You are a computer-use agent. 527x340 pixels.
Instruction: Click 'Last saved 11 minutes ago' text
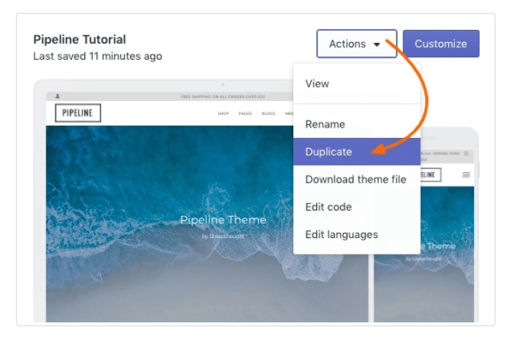click(97, 56)
